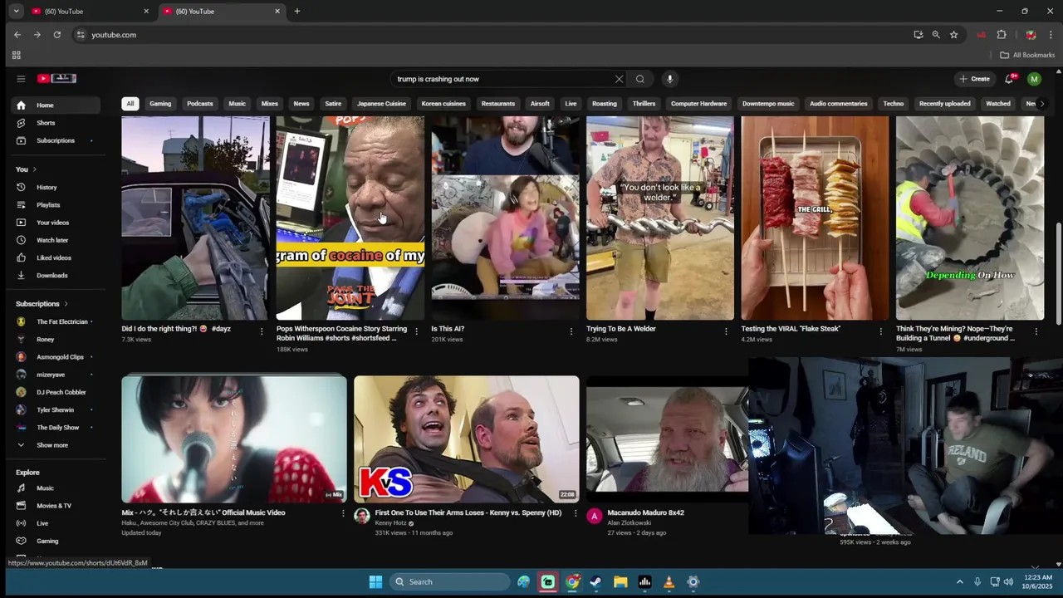Open Movies & TV under Explore
Image resolution: width=1063 pixels, height=598 pixels.
click(x=55, y=506)
